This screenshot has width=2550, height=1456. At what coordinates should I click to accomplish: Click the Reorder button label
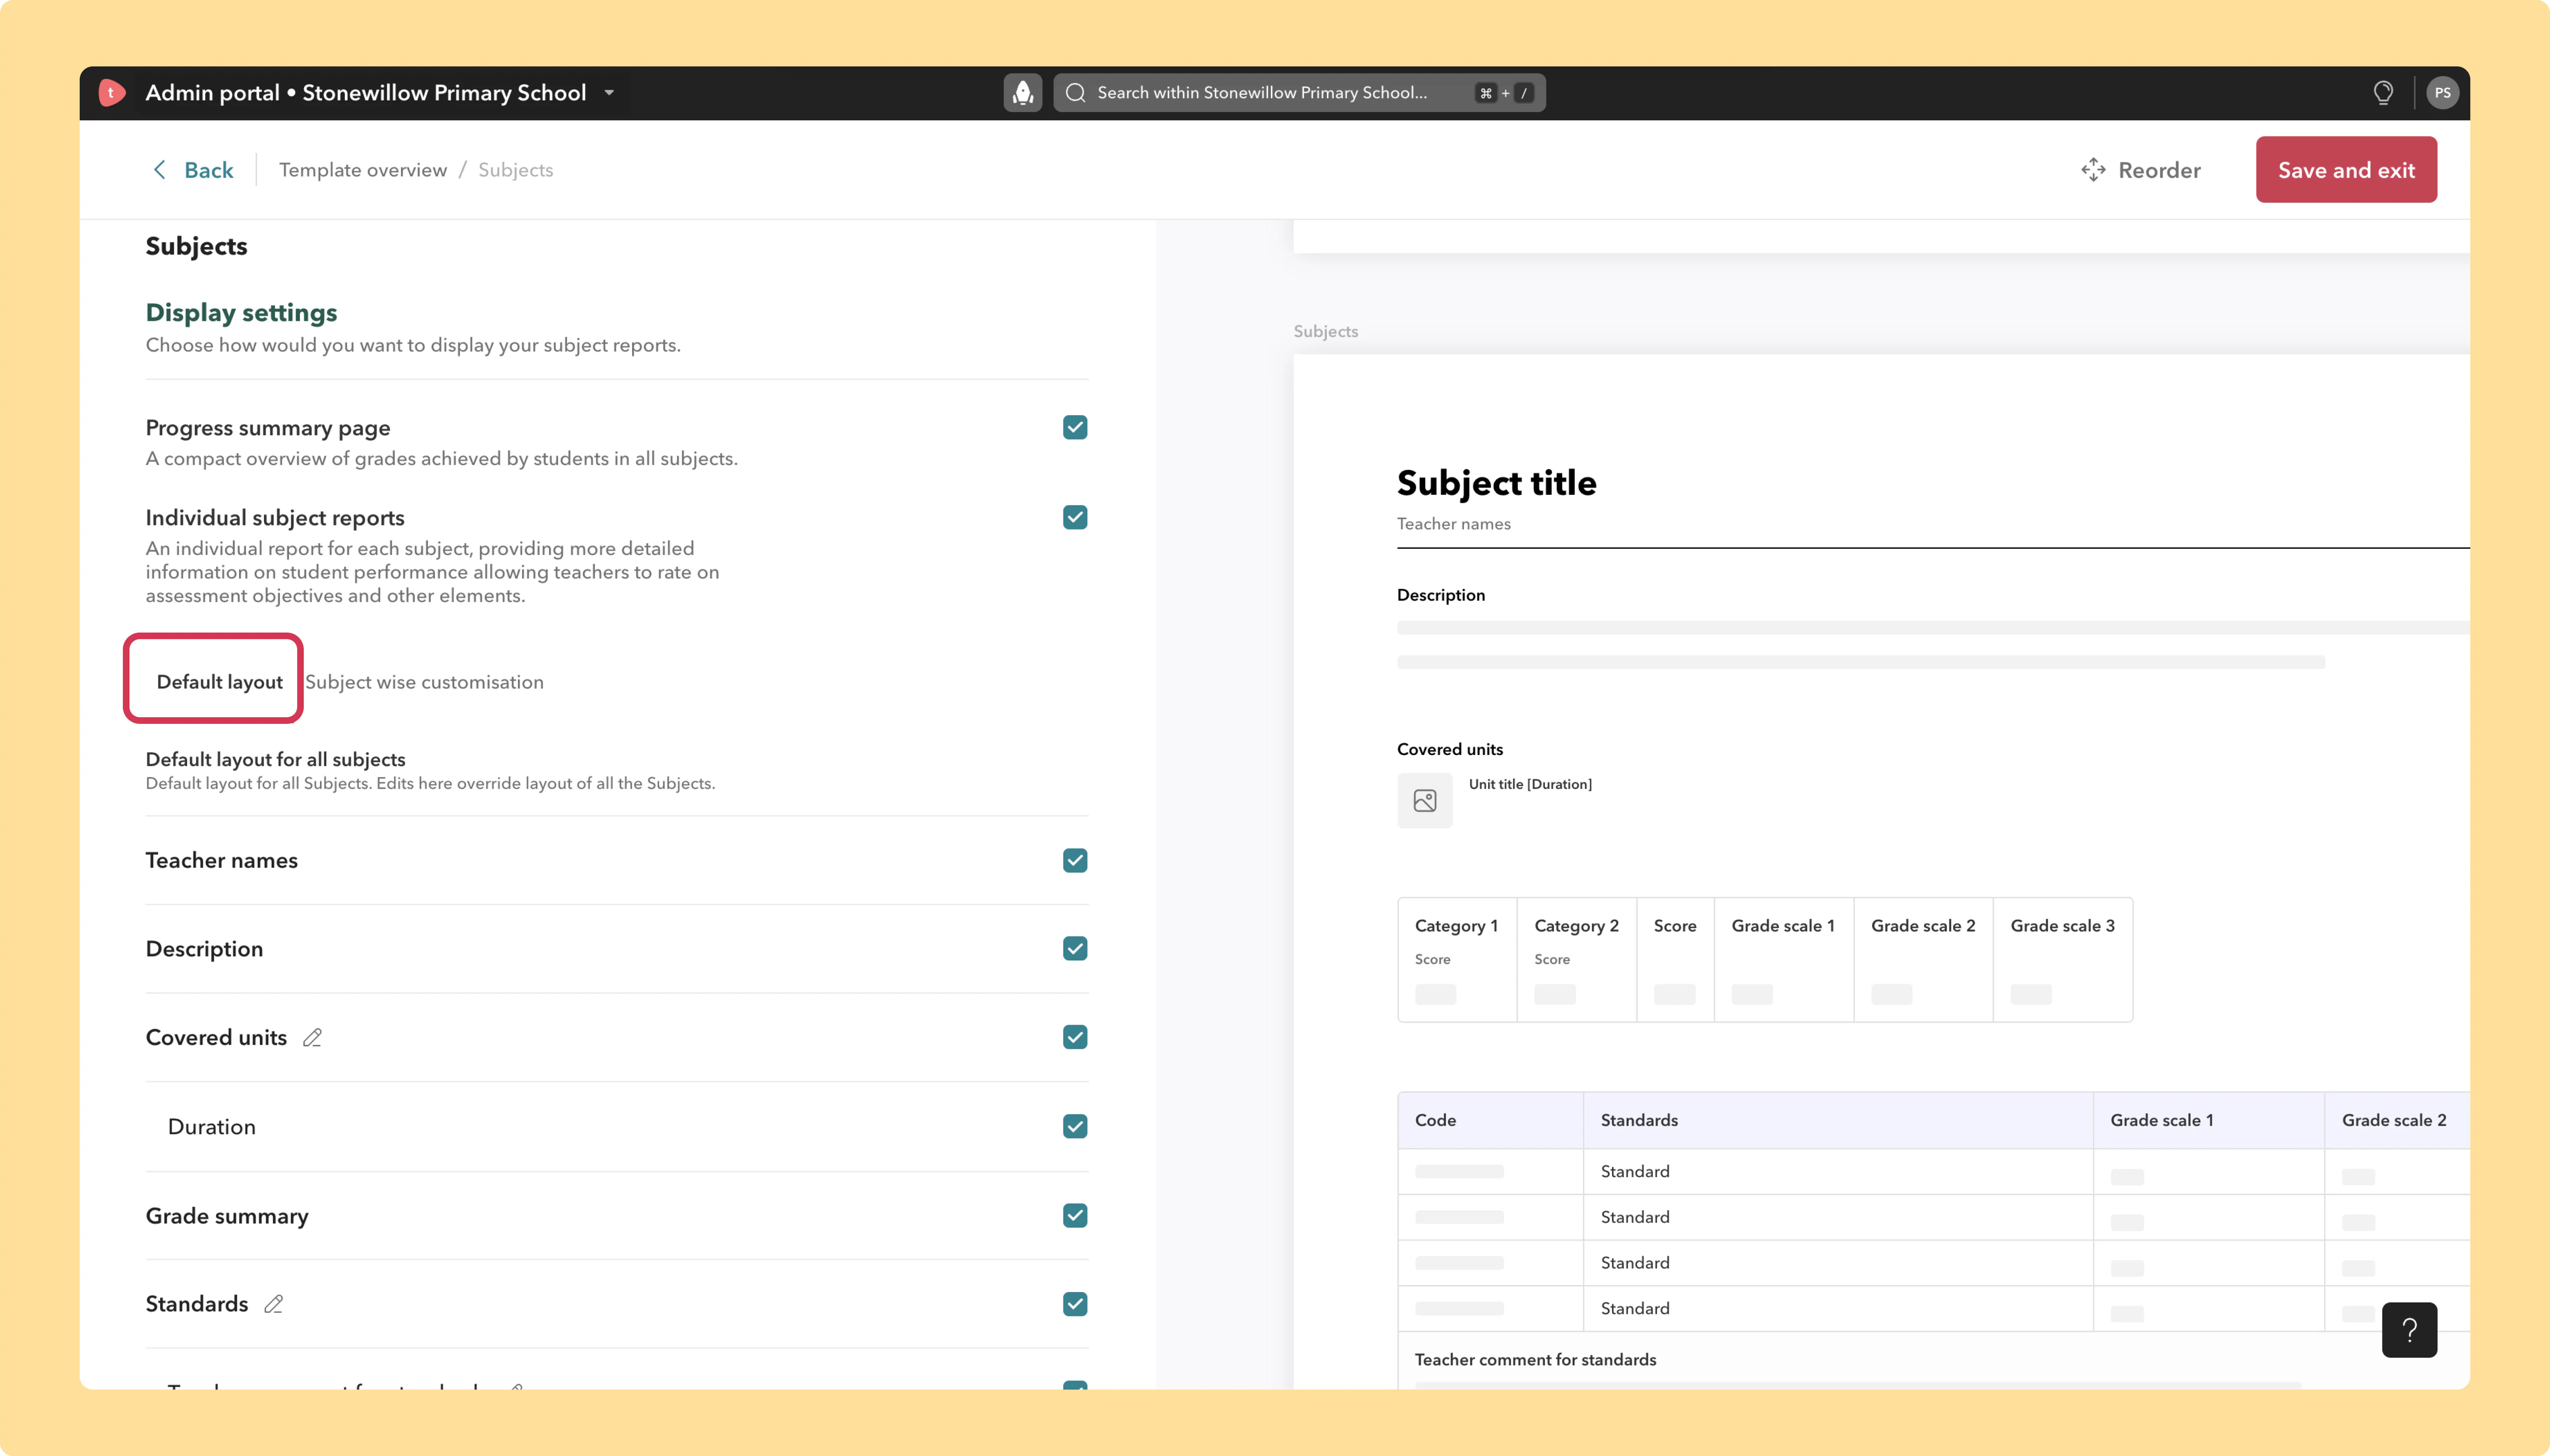coord(2159,170)
